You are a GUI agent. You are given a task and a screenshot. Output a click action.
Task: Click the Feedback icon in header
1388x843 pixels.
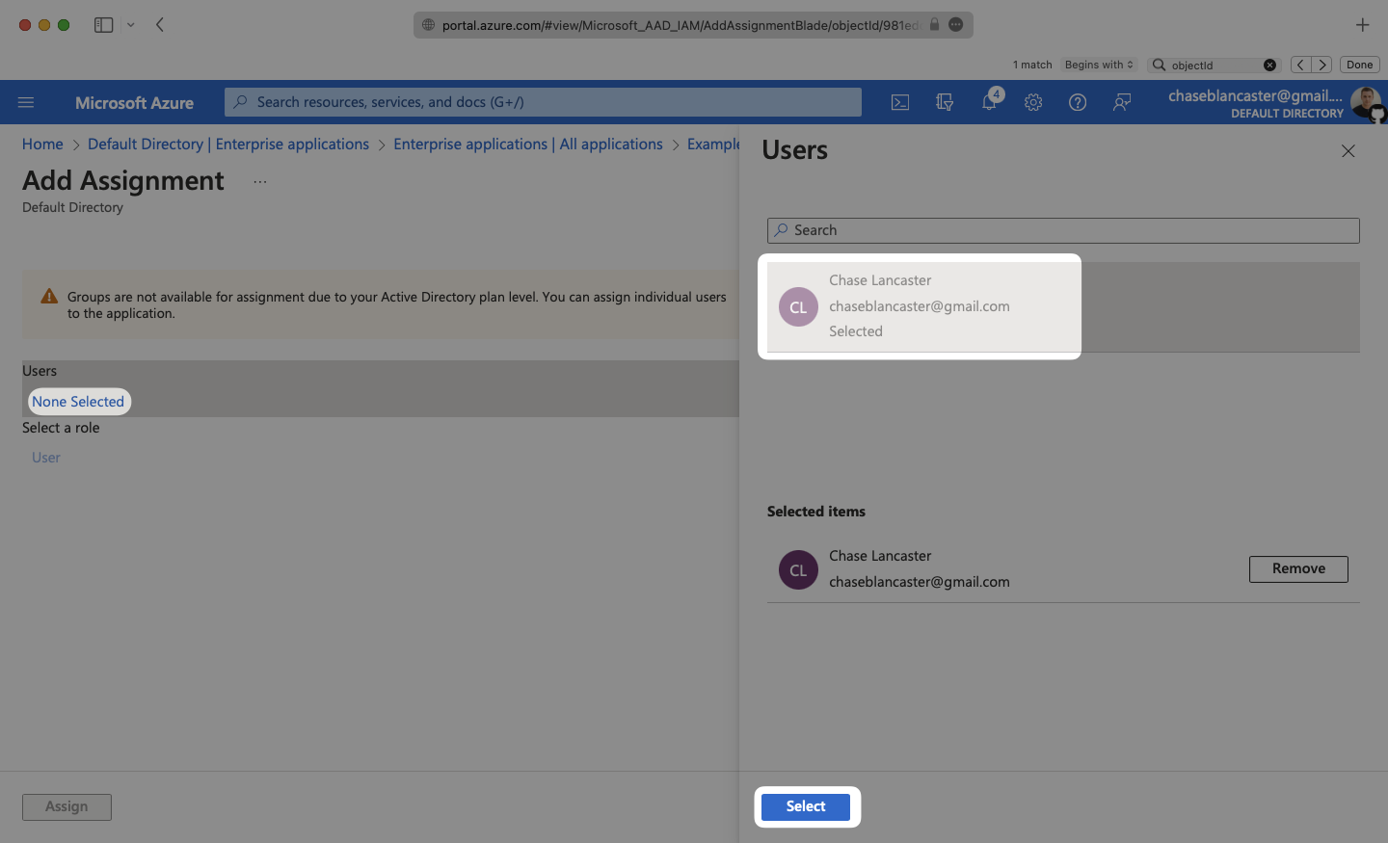click(x=1122, y=102)
